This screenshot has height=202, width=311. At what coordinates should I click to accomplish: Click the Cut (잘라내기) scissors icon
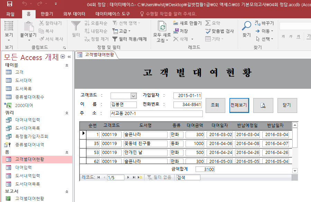[x=42, y=23]
